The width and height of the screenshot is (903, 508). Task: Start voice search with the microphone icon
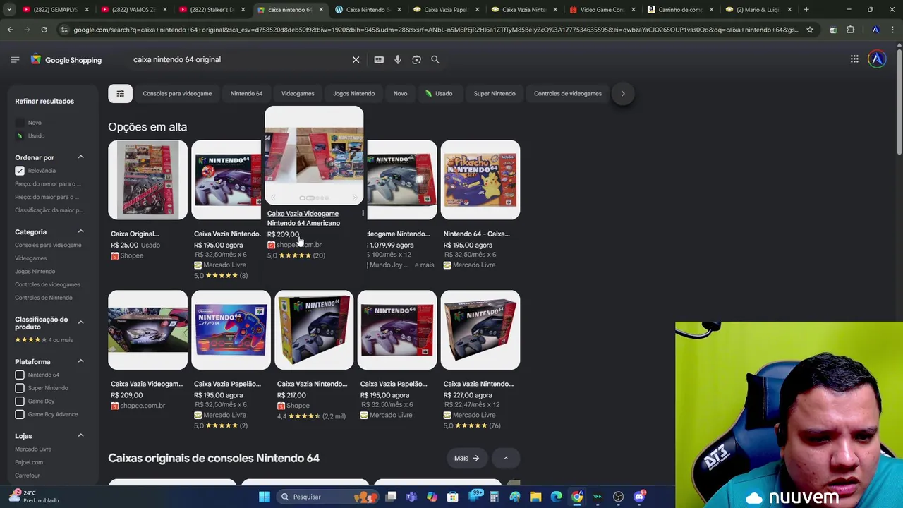pyautogui.click(x=398, y=60)
